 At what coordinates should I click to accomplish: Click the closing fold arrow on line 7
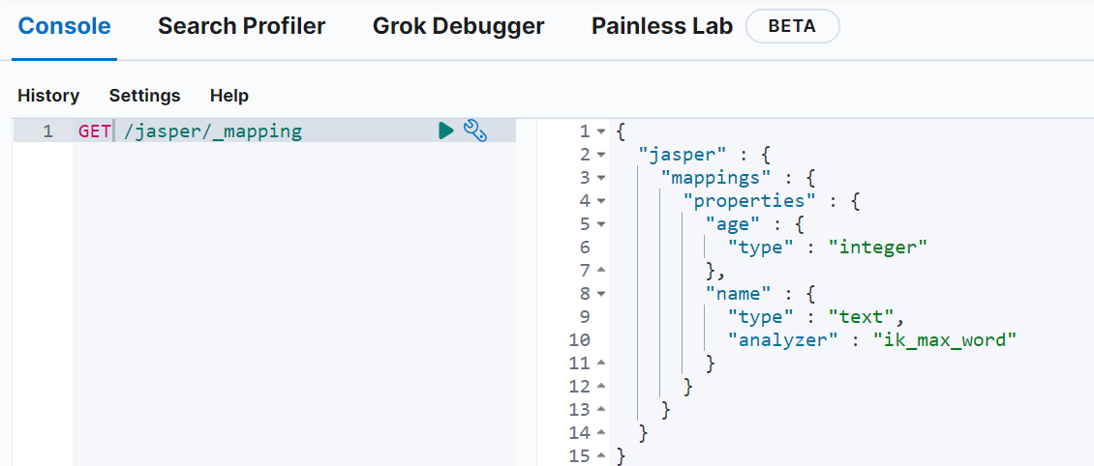pyautogui.click(x=601, y=271)
